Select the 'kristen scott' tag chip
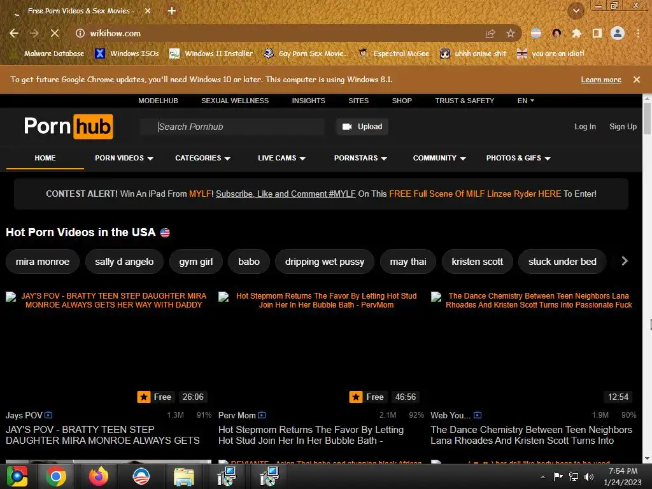 [x=478, y=262]
